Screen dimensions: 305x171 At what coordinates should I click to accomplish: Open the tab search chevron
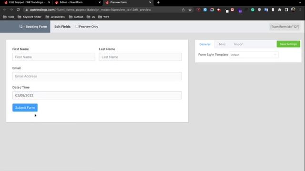coord(300,2)
